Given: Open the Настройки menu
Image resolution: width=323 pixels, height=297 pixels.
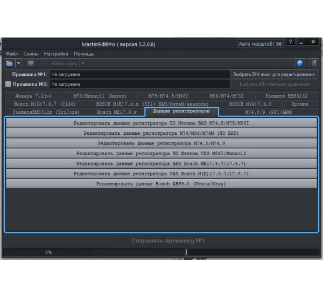Looking at the screenshot, I should (x=56, y=54).
